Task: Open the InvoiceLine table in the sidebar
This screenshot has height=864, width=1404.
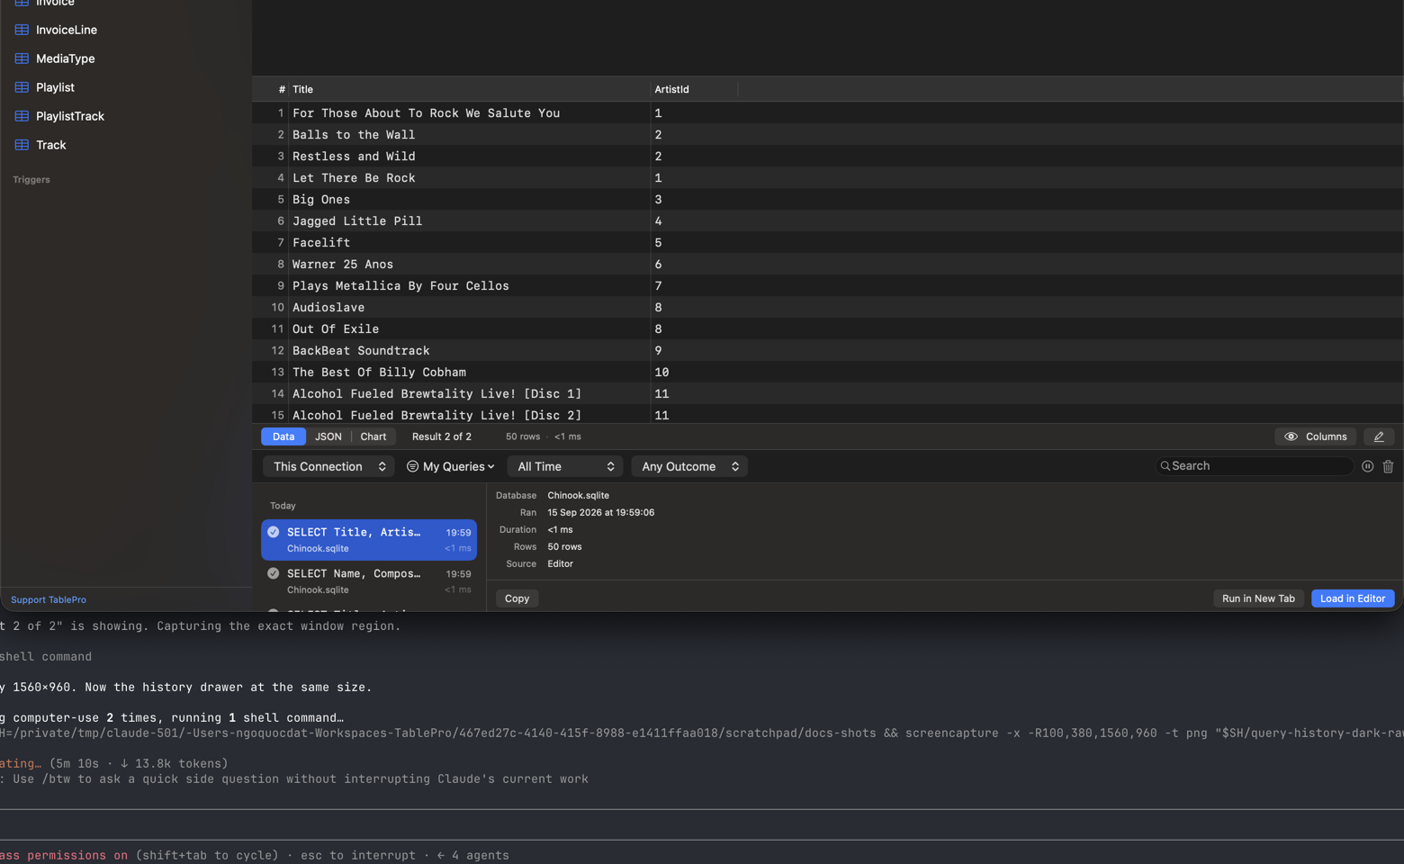Action: click(x=67, y=30)
